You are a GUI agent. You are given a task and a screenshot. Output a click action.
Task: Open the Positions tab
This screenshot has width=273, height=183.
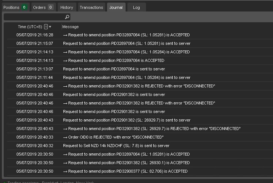coord(15,7)
